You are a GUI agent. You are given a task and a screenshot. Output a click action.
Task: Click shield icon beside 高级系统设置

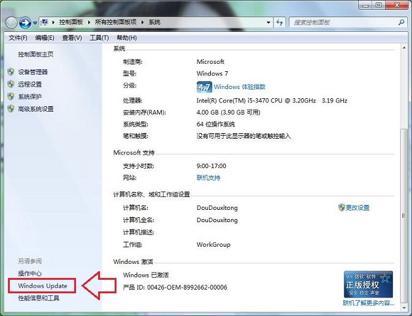(11, 109)
